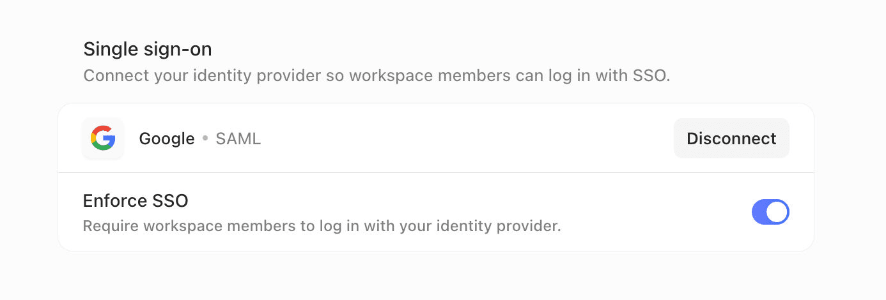The width and height of the screenshot is (886, 300).
Task: Select the Enforce SSO settings row
Action: tap(436, 212)
